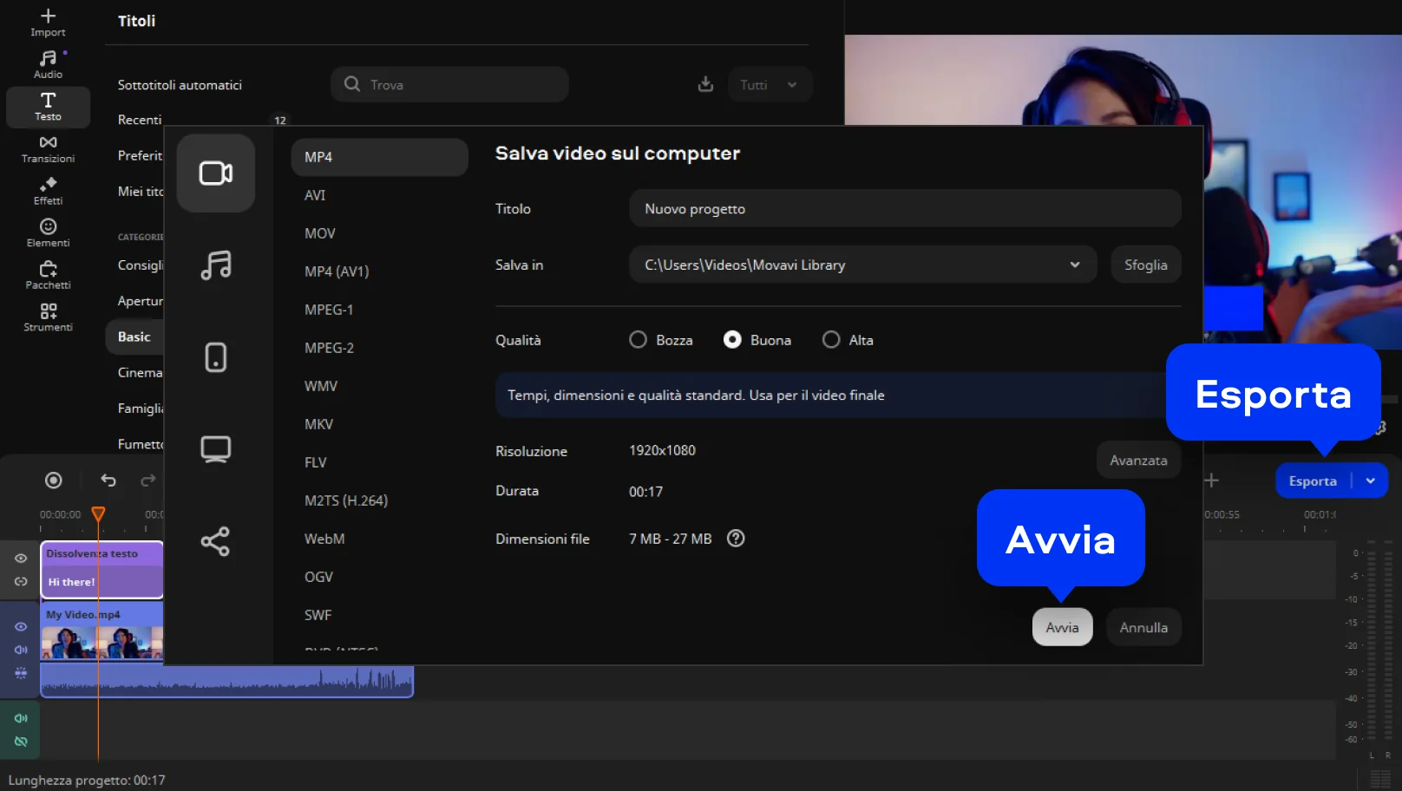This screenshot has width=1402, height=791.
Task: Expand the Salva in folder dropdown
Action: coord(1074,265)
